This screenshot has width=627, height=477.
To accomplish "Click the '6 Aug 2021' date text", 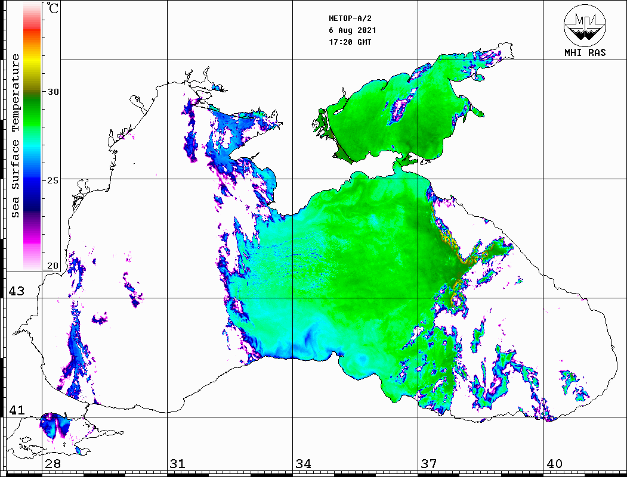I will [x=353, y=30].
